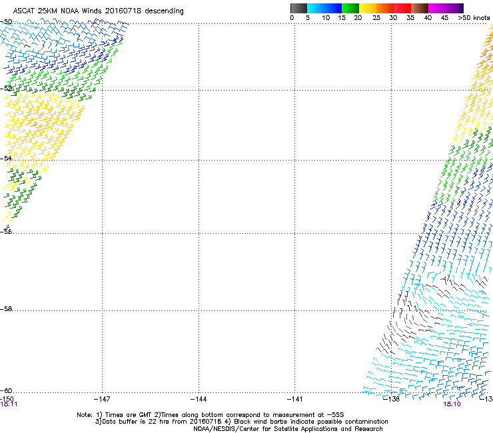This screenshot has width=493, height=433.
Task: Click the title 'ASCAT 25KM NOAA Winds 20160718 descending'
Action: tap(98, 11)
